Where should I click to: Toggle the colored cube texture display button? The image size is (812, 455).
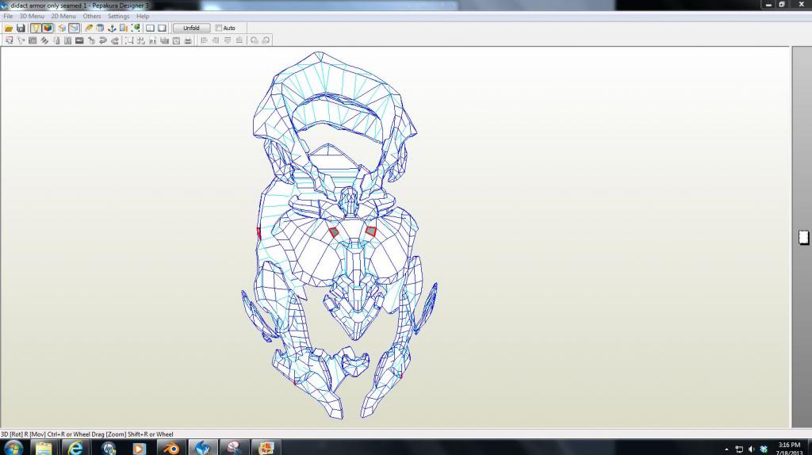click(x=48, y=28)
